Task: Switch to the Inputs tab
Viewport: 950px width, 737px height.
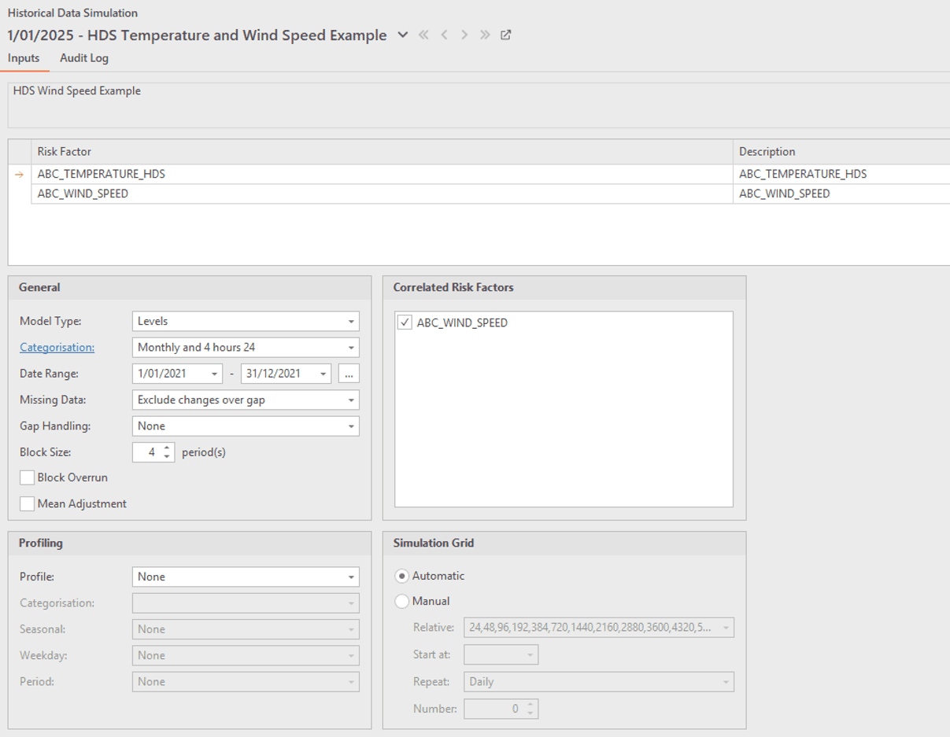Action: [24, 58]
